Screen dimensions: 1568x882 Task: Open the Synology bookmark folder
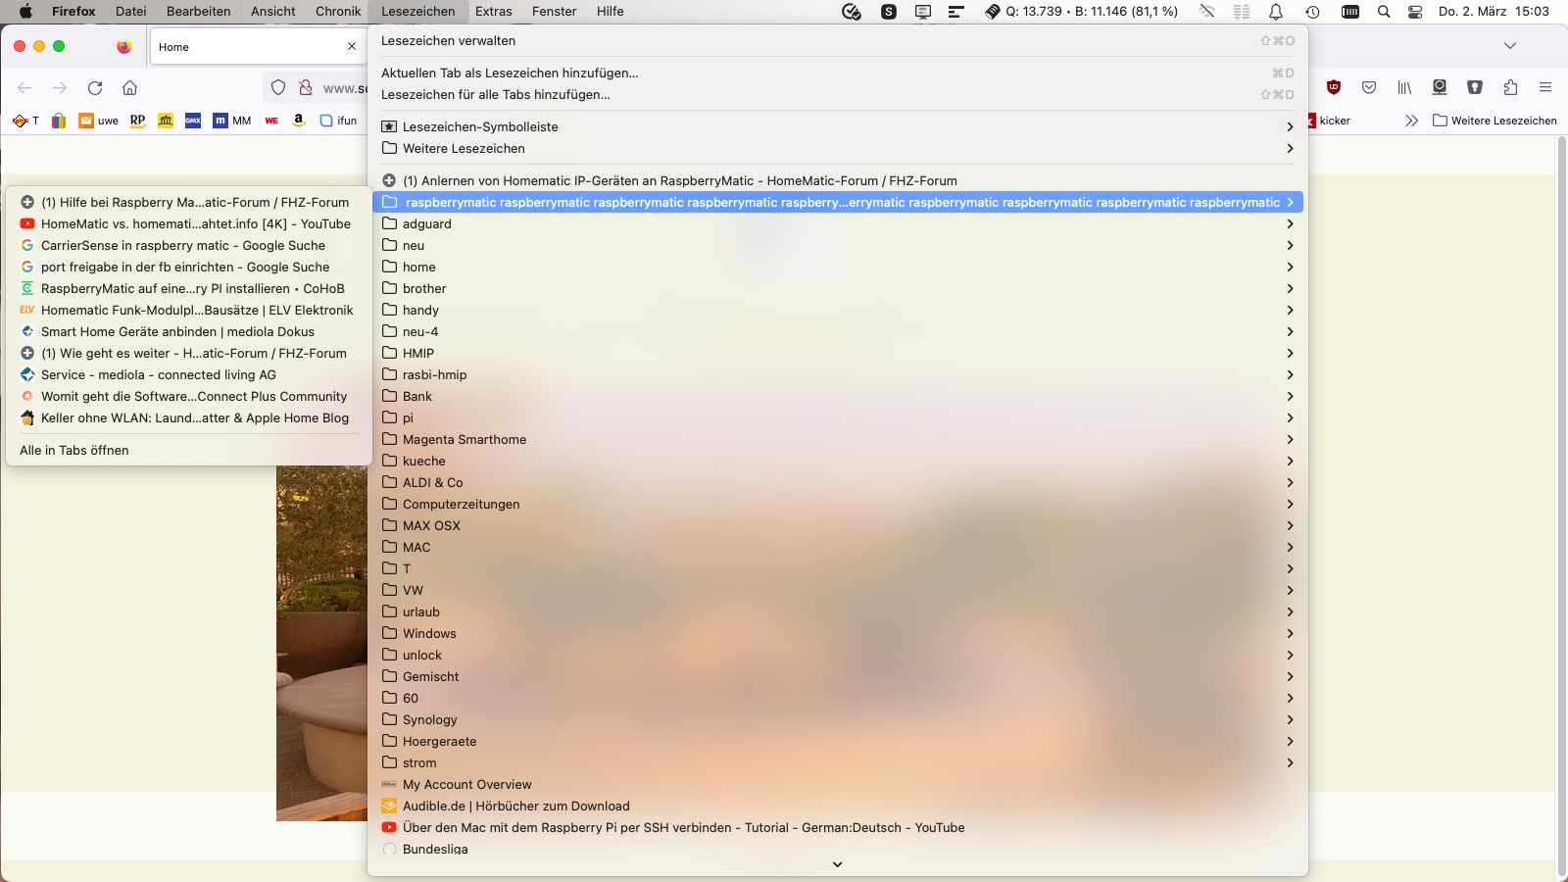(838, 719)
